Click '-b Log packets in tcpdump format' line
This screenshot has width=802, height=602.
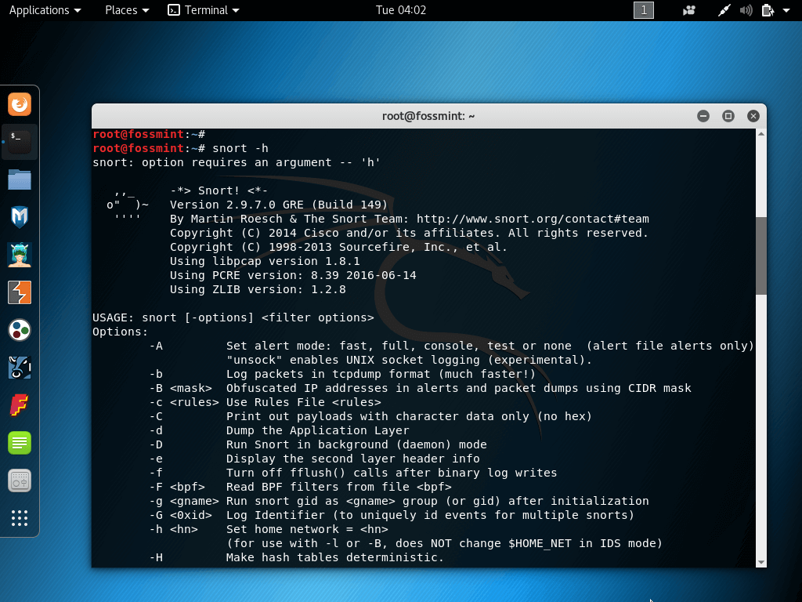point(342,374)
